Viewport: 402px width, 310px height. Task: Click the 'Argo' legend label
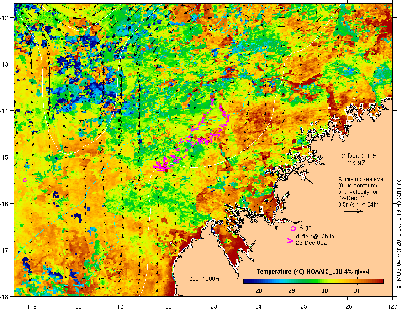(305, 227)
